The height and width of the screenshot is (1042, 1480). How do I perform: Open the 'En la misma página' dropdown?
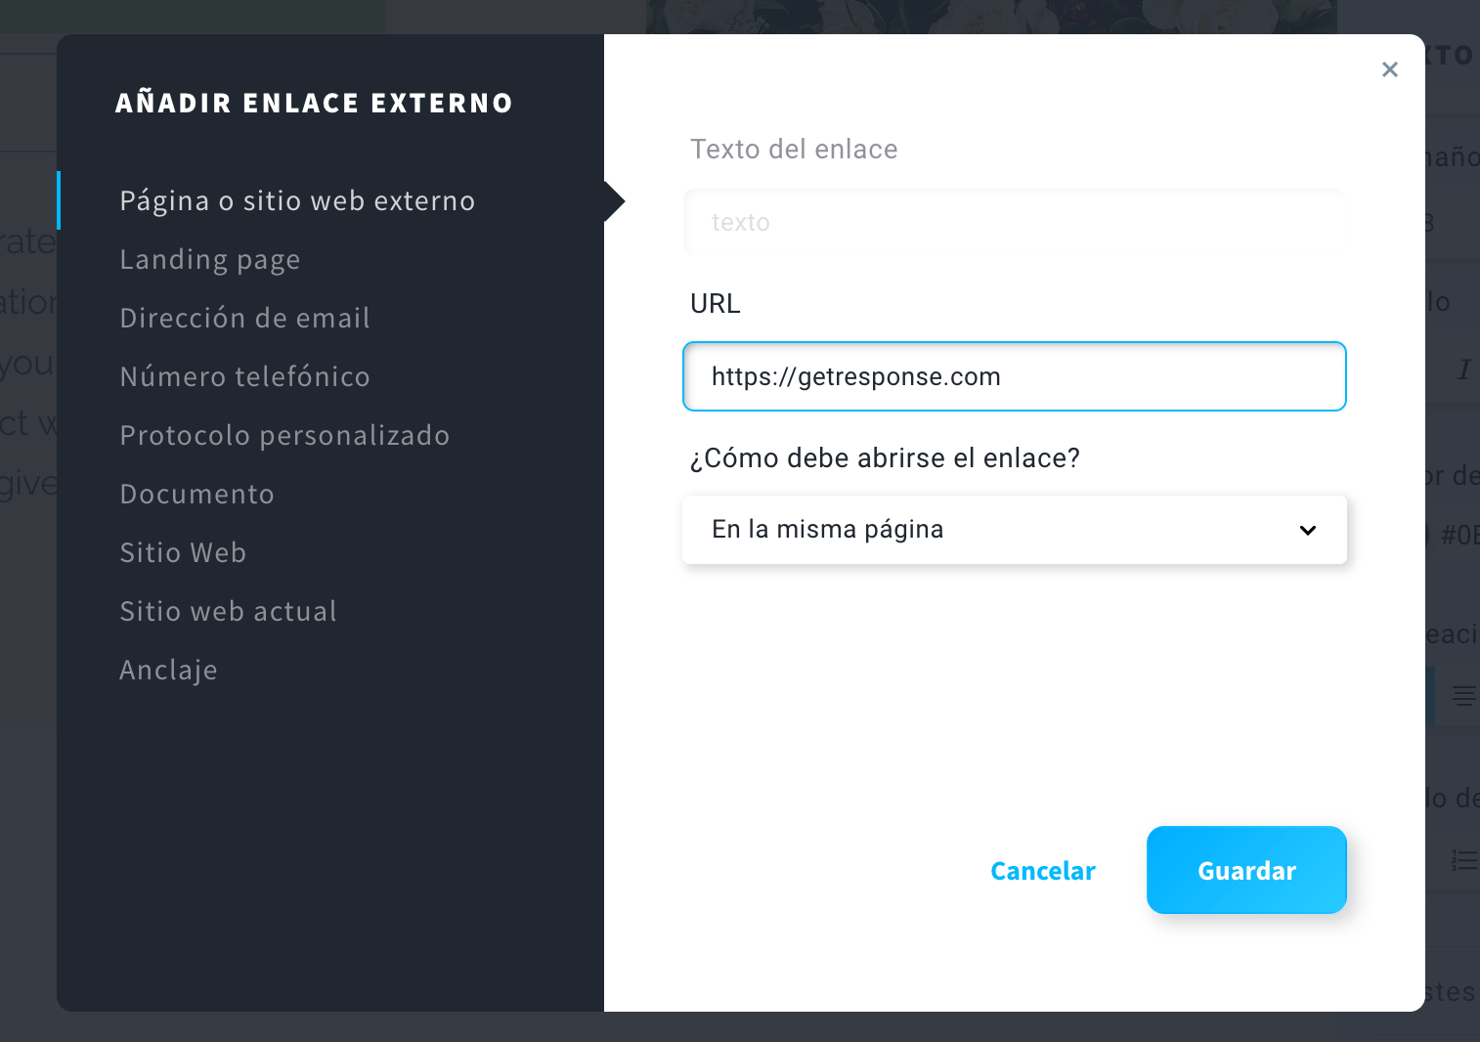tap(1015, 530)
